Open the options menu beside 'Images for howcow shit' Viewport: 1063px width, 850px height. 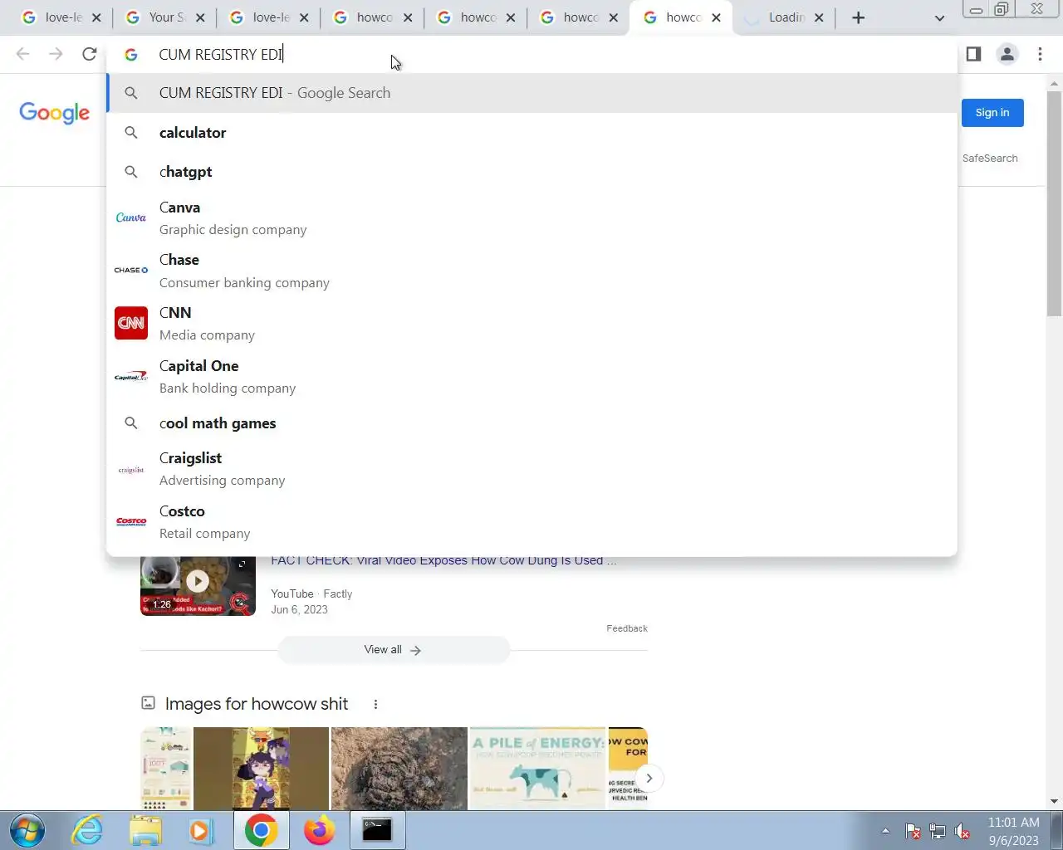[x=375, y=704]
